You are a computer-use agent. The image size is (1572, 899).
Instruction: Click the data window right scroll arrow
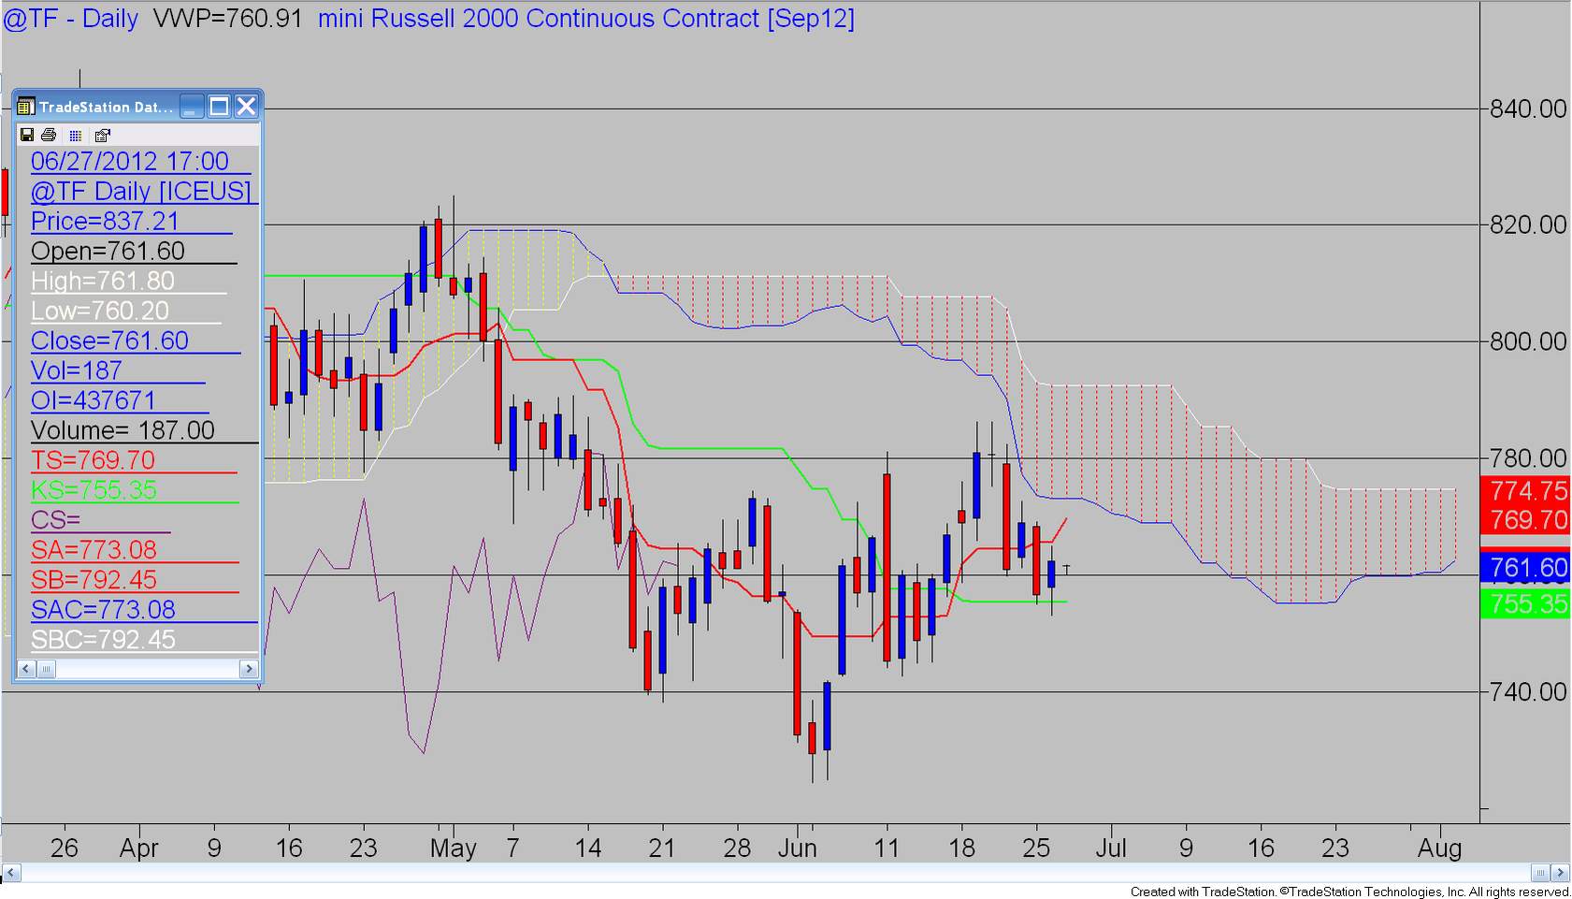coord(249,669)
